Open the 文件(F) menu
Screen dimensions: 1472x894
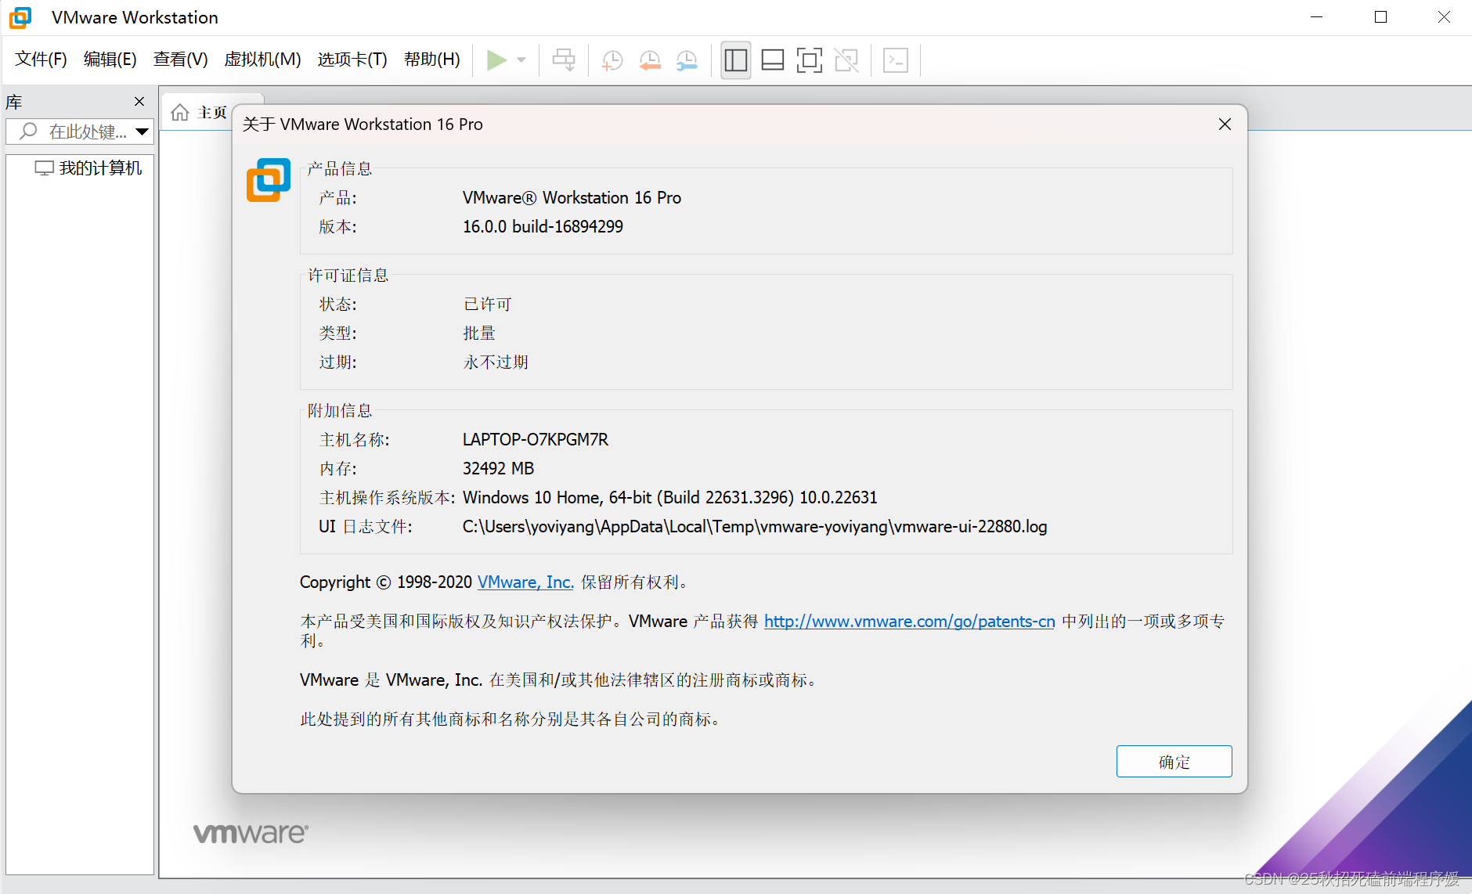point(41,59)
